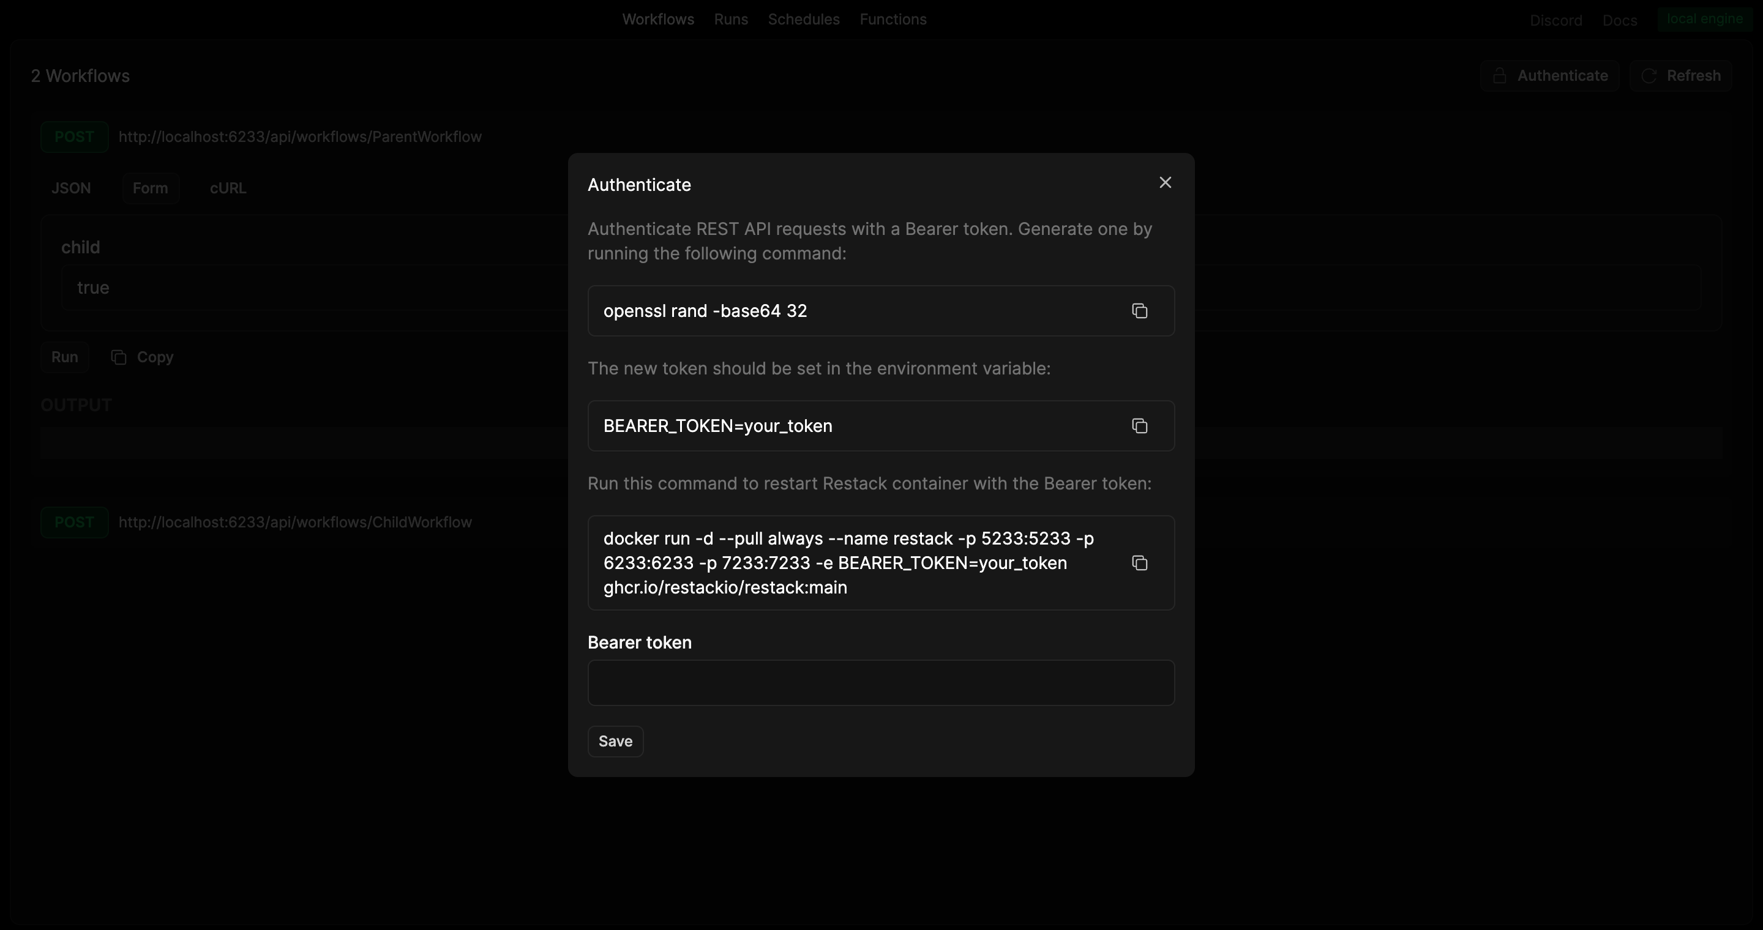The image size is (1763, 930).
Task: Copy the docker run restart command
Action: pos(1139,563)
